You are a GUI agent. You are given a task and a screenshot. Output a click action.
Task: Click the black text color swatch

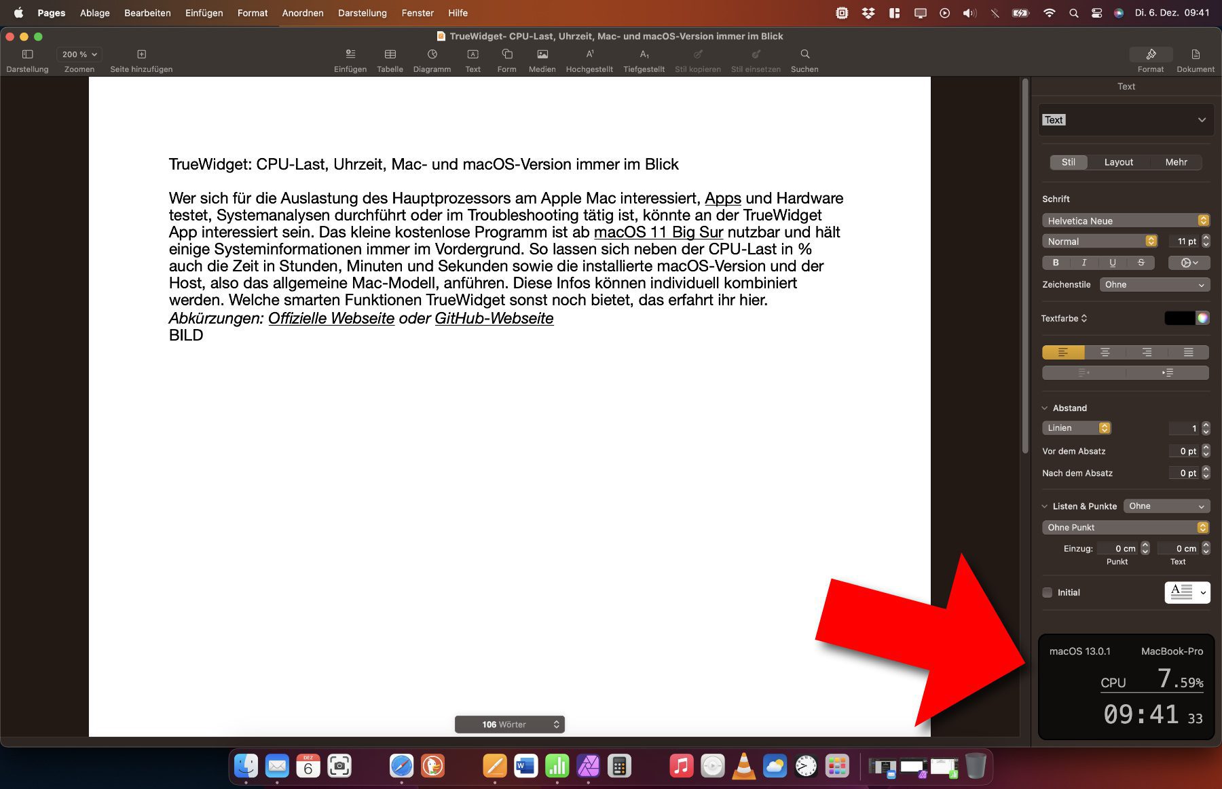1180,318
